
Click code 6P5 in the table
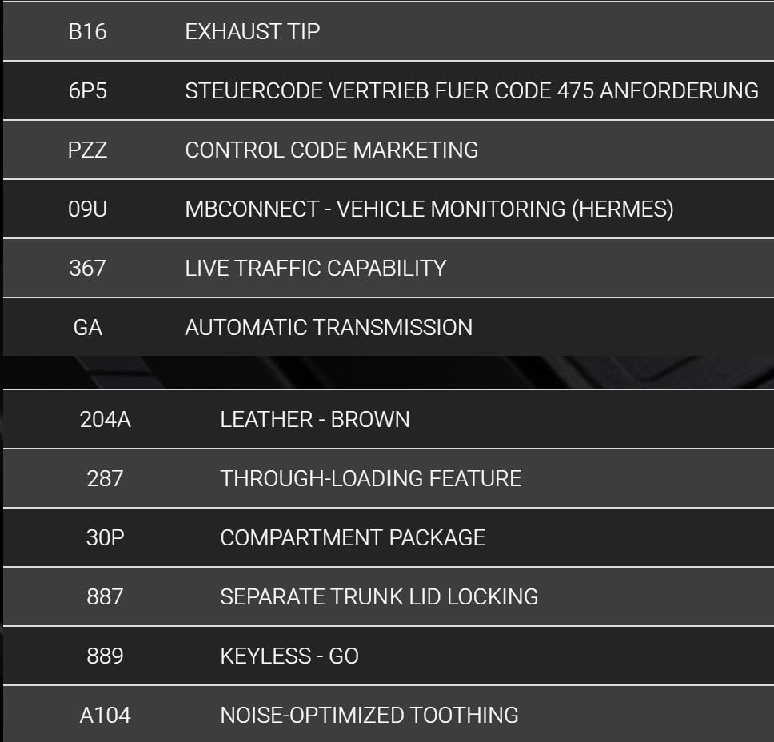[x=87, y=91]
